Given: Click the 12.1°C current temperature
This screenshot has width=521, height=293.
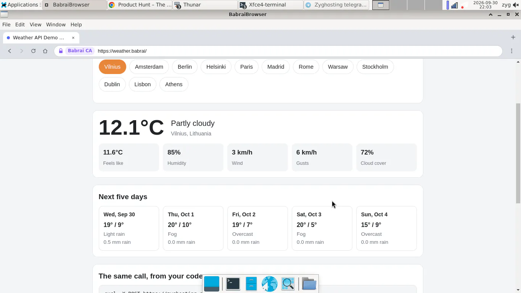Looking at the screenshot, I should [131, 127].
